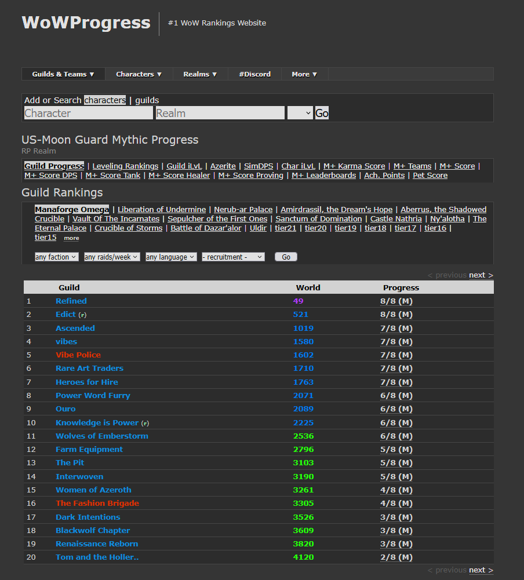
Task: Open the Ach. Points link
Action: pyautogui.click(x=384, y=176)
